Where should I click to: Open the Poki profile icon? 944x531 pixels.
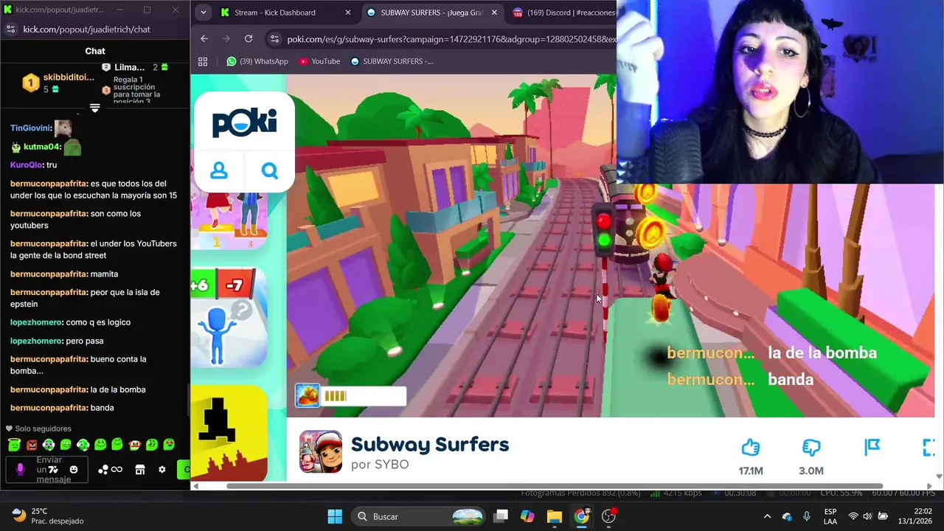219,171
